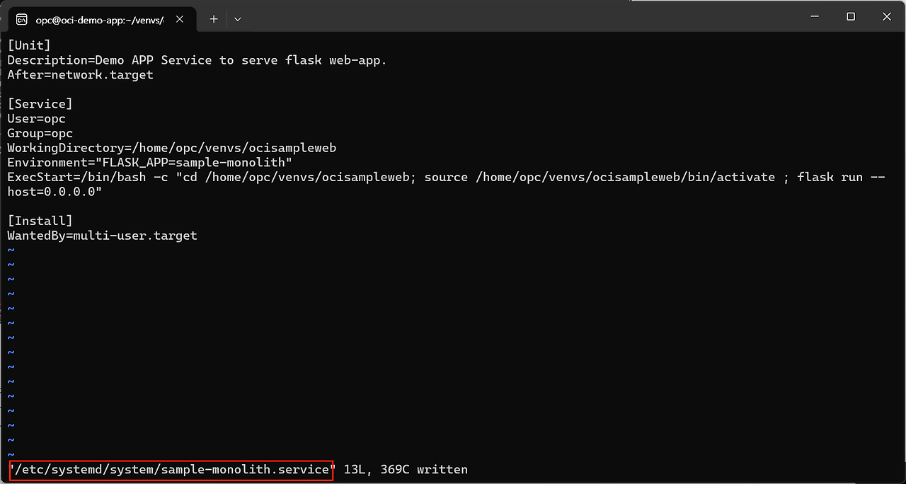Click the highlighted sample-monolith.service file path
This screenshot has height=484, width=906.
[x=171, y=470]
